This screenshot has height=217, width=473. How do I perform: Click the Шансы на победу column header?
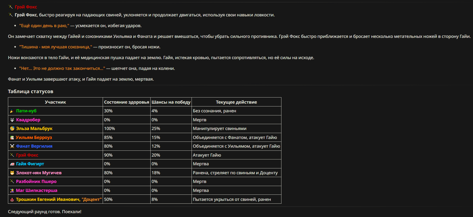[x=171, y=102]
